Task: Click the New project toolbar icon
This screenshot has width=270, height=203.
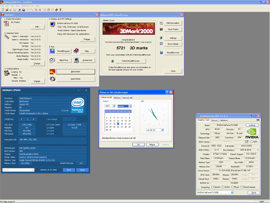Action: (3, 10)
